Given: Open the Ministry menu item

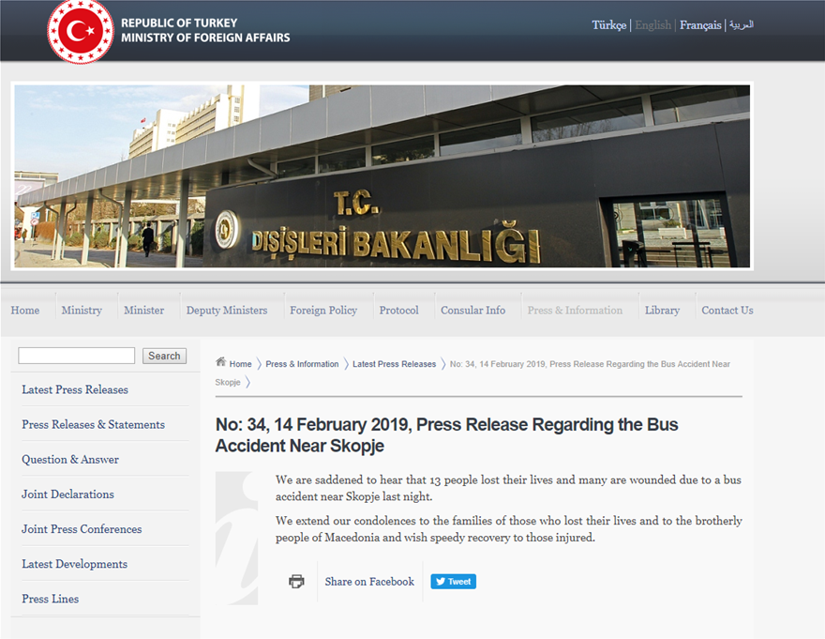Looking at the screenshot, I should [x=82, y=311].
